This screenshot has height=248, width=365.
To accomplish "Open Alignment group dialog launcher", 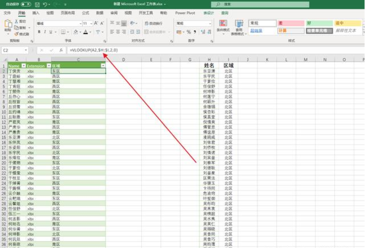I will (171, 41).
